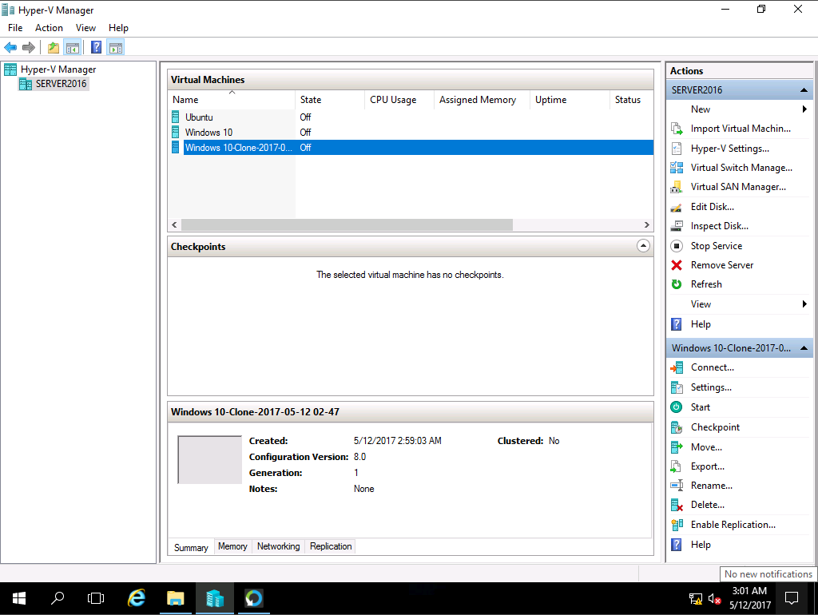Viewport: 818px width, 615px height.
Task: Launch Internet Explorer from the taskbar
Action: [x=137, y=598]
